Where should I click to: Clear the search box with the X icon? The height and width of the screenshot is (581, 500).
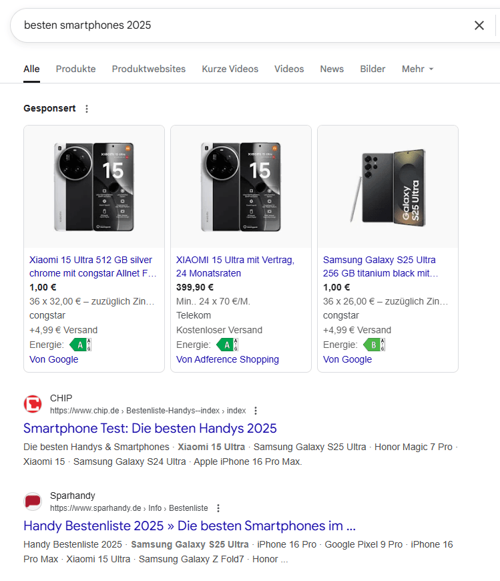tap(479, 25)
